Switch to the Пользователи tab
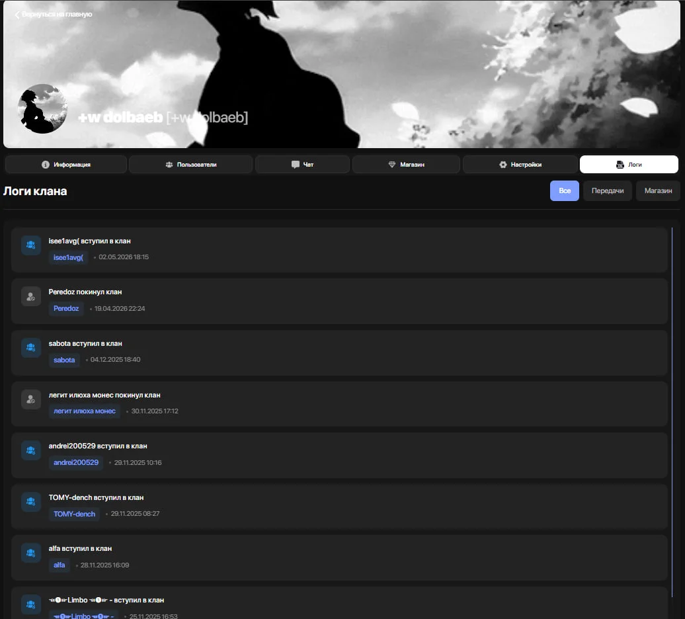The image size is (685, 619). (191, 165)
